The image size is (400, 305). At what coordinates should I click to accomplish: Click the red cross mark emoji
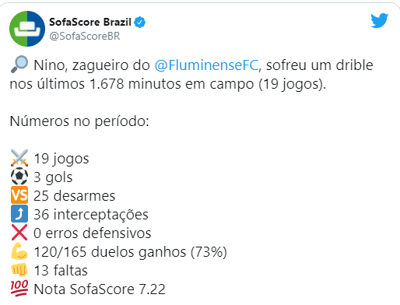pyautogui.click(x=19, y=233)
